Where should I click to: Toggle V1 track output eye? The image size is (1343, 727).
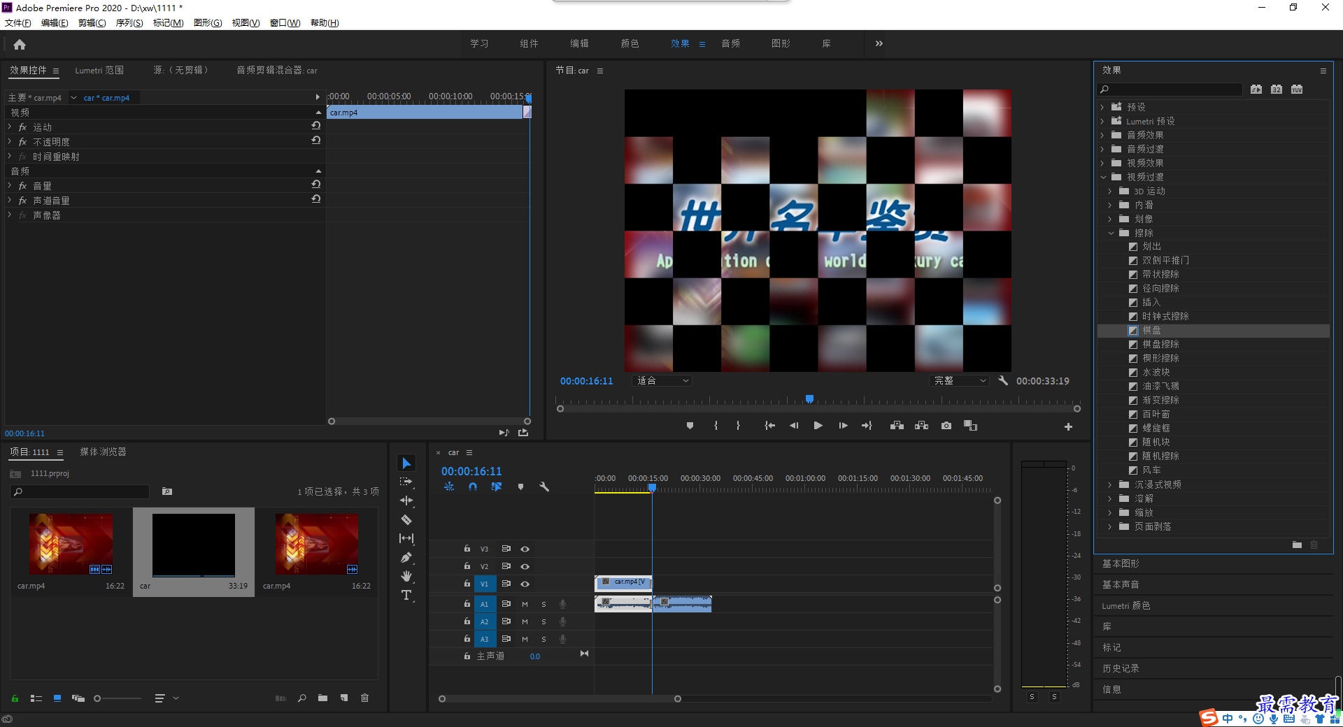(x=525, y=584)
